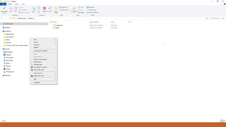This screenshot has height=127, width=226.
Task: Click the Back navigation arrow
Action: (2, 18)
